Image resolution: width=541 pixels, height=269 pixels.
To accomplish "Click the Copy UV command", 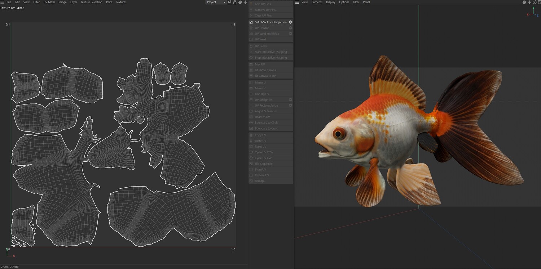I will pos(271,135).
